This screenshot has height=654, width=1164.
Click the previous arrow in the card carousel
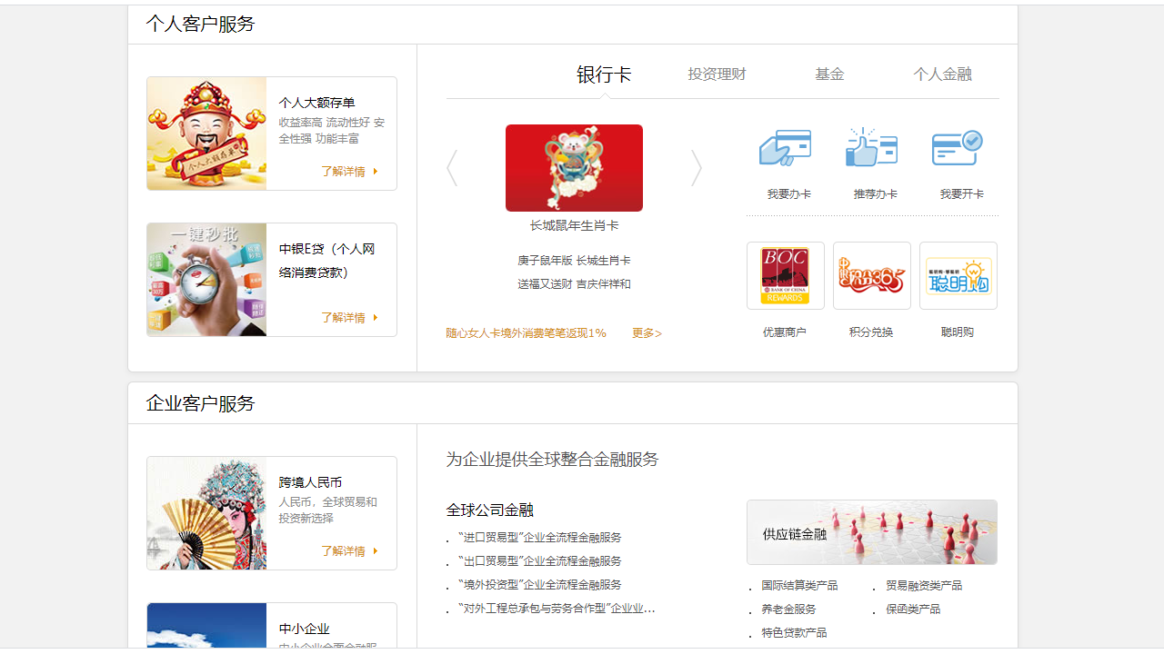click(452, 167)
